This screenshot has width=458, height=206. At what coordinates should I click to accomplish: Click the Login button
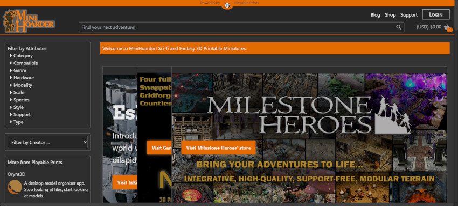(436, 15)
